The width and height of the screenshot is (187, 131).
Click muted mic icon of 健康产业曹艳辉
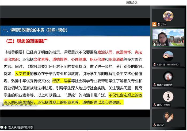pos(154,85)
